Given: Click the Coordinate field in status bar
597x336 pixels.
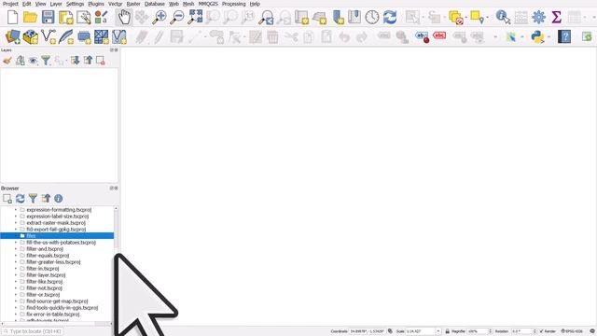Looking at the screenshot, I should pos(367,331).
